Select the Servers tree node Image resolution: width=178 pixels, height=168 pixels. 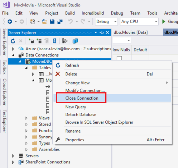32,156
